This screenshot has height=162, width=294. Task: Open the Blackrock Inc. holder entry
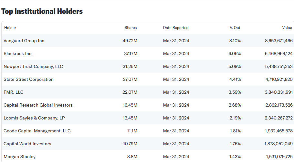18,53
